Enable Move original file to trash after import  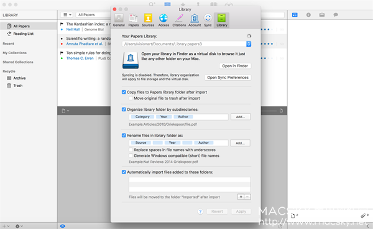click(131, 98)
